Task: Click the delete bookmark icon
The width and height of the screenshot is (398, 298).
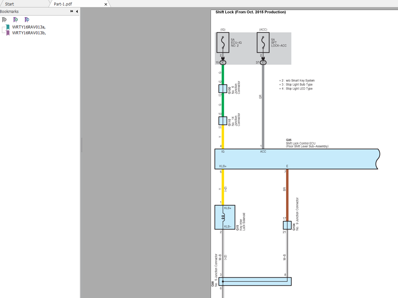Action: 4,20
